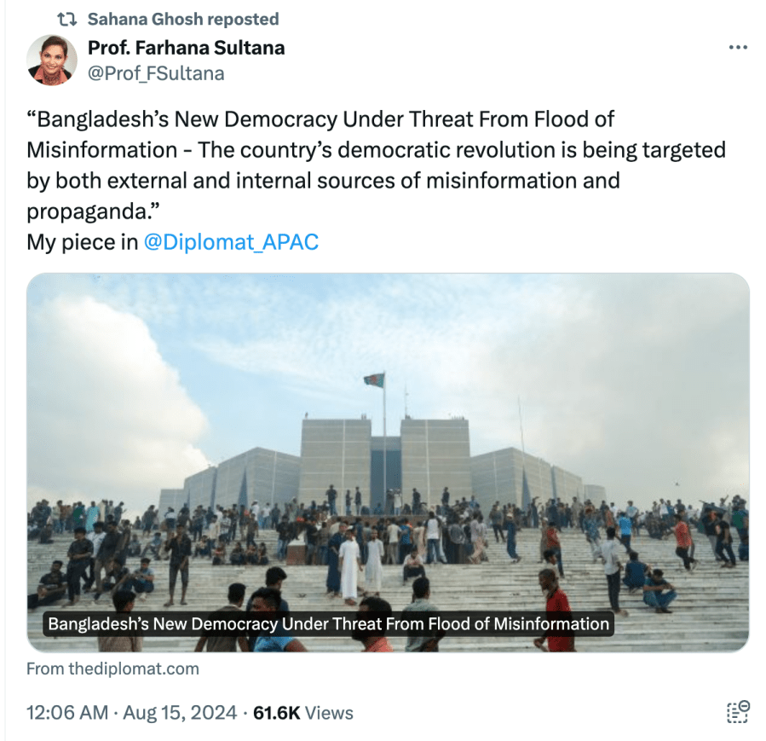
Task: Click the 'Views' label next to the count
Action: pos(329,713)
